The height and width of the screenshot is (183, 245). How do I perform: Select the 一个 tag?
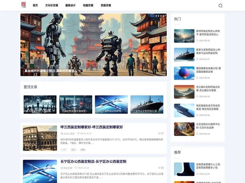64,149
